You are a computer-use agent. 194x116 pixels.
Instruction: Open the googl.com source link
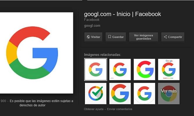(x=92, y=26)
